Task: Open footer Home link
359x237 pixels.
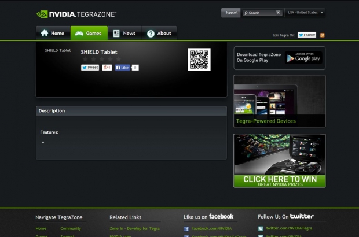Action: point(41,228)
